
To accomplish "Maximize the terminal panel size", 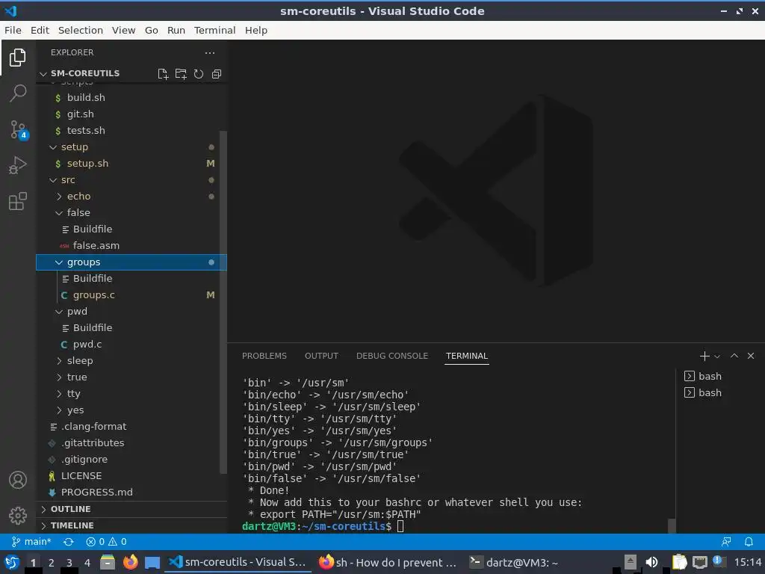I will [734, 356].
